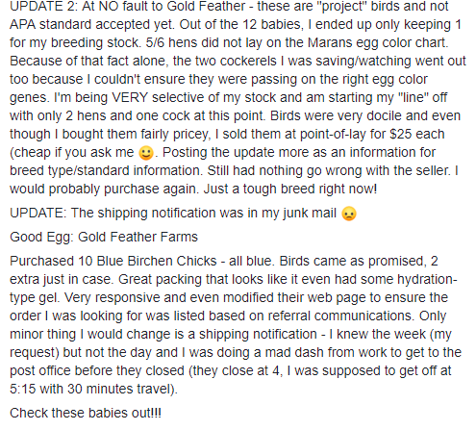The width and height of the screenshot is (476, 430).
Task: Click the 'Check these babies out!!!' line
Action: tap(86, 413)
